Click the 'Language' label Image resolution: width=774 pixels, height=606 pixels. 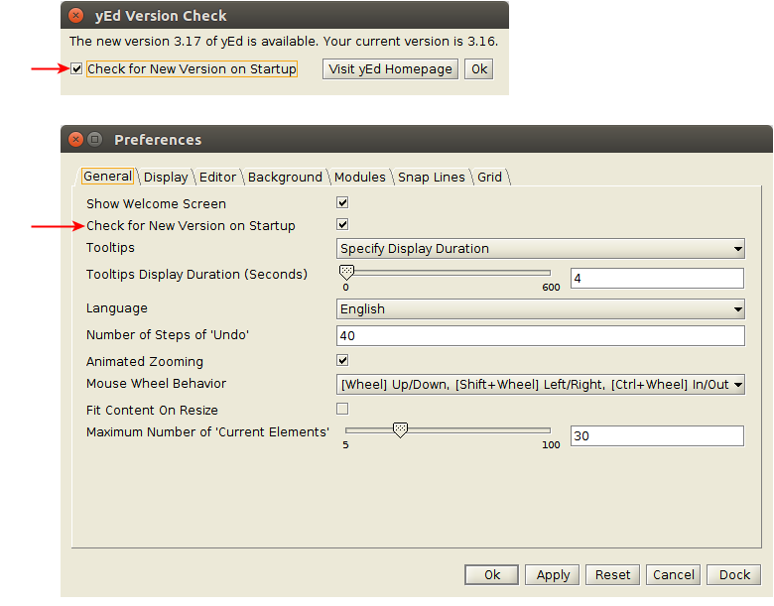pyautogui.click(x=116, y=308)
